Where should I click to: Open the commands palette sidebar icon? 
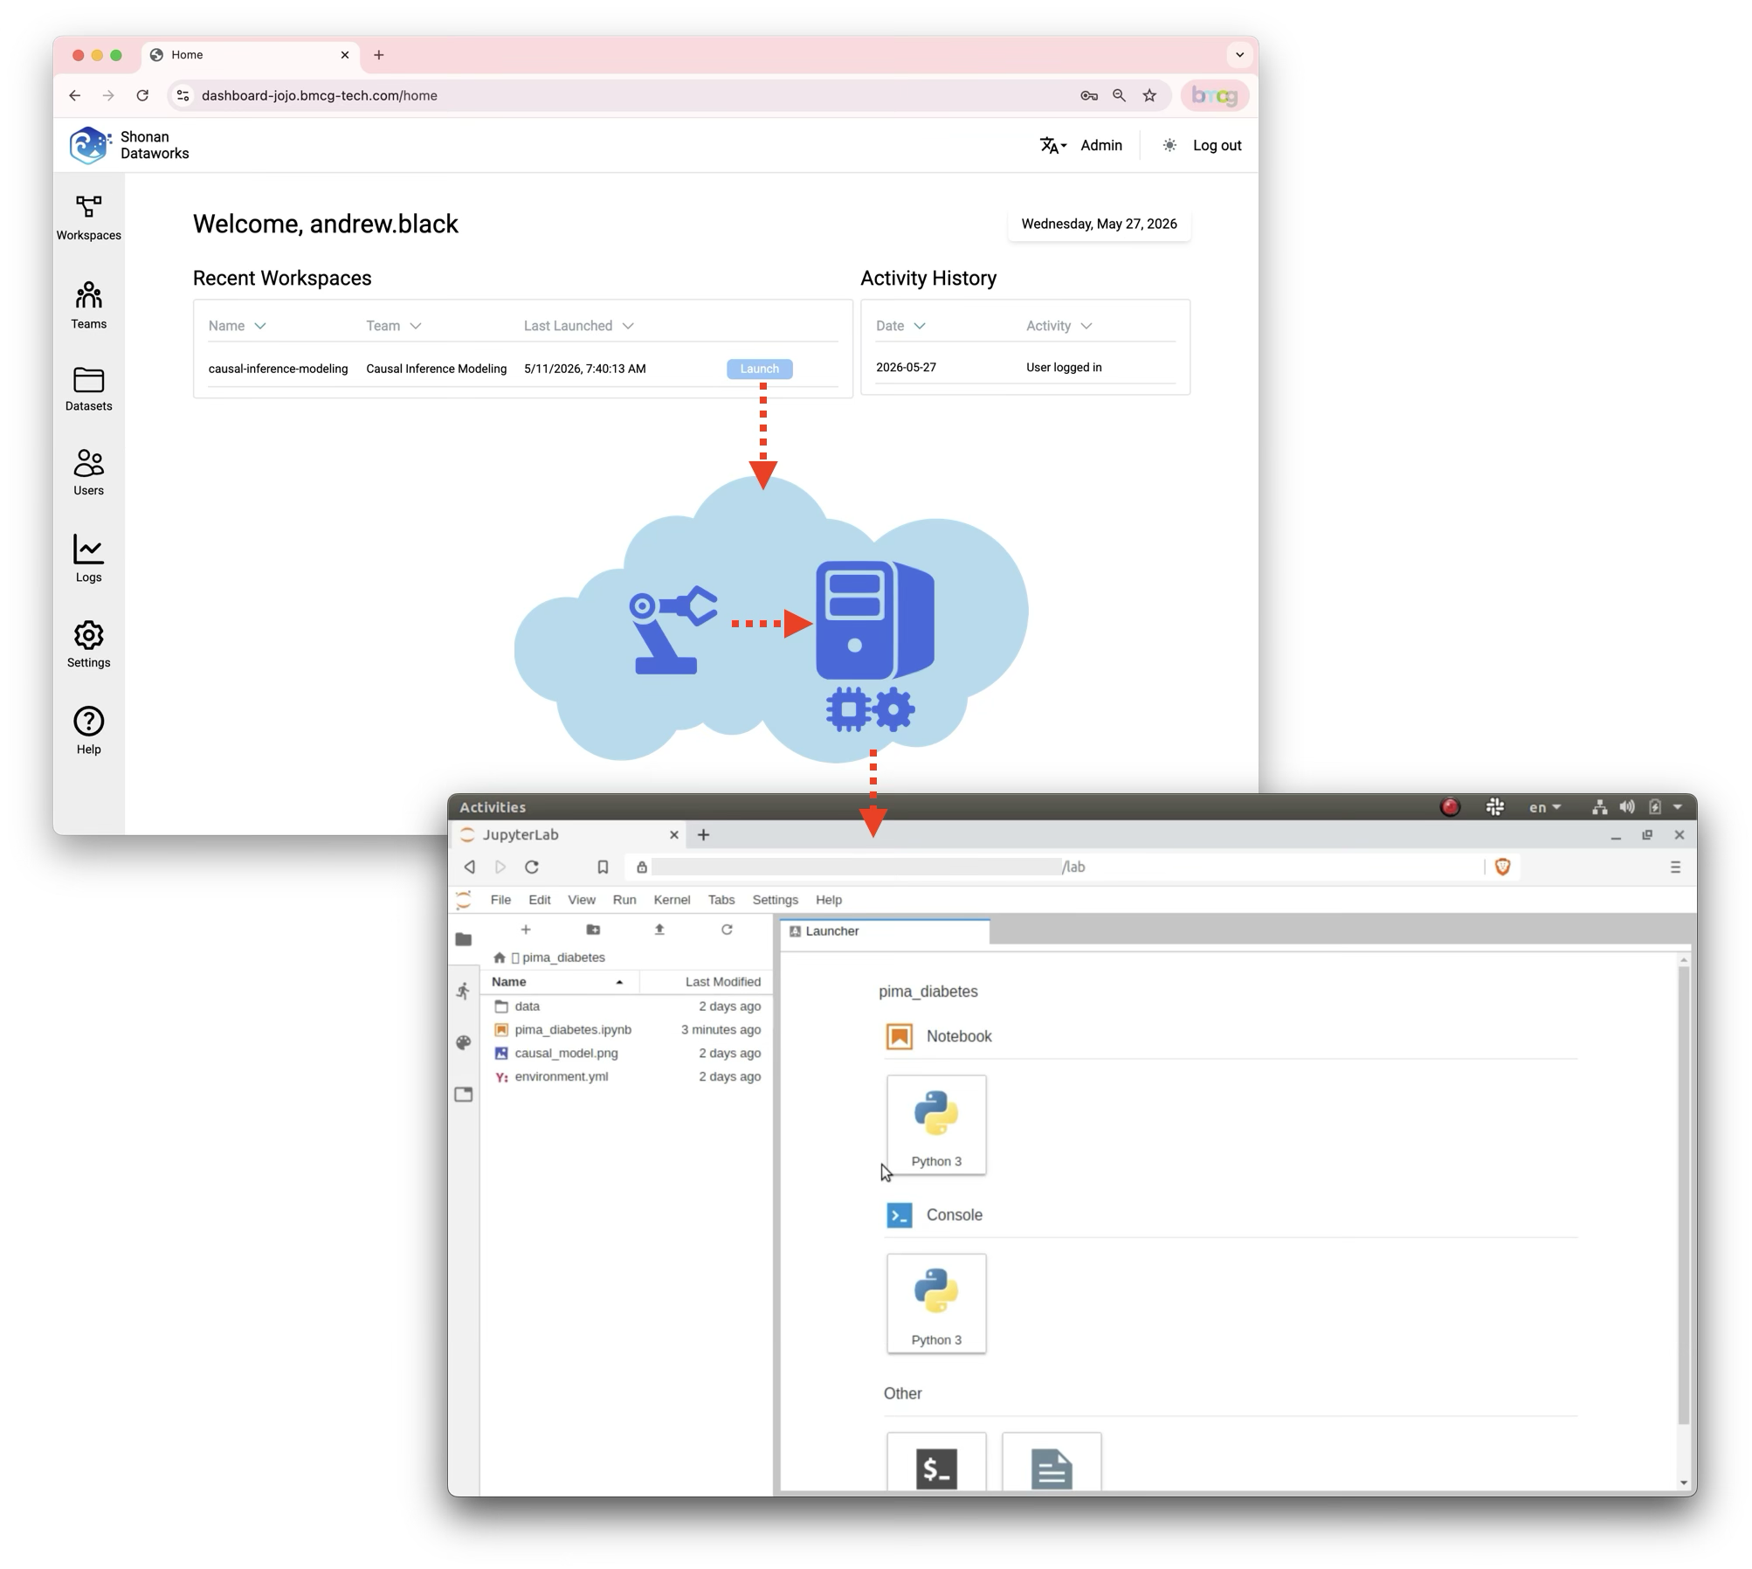464,1042
